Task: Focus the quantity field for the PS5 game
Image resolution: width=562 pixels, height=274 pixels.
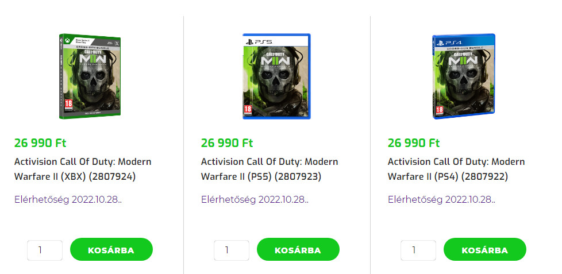Action: tap(232, 250)
